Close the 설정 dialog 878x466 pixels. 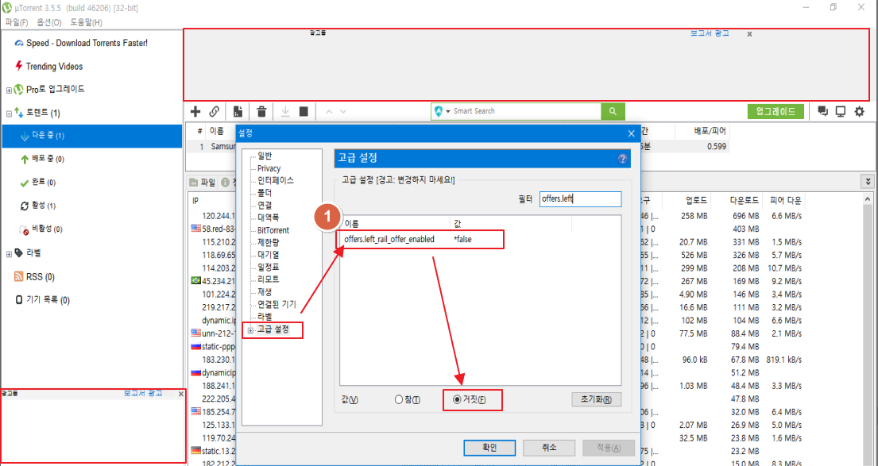(x=631, y=133)
